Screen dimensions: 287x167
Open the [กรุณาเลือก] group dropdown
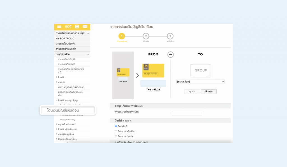200,82
